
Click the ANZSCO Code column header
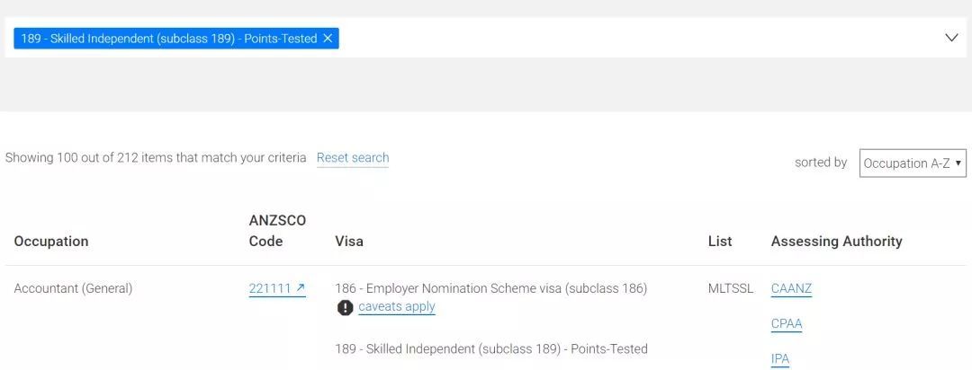[277, 231]
